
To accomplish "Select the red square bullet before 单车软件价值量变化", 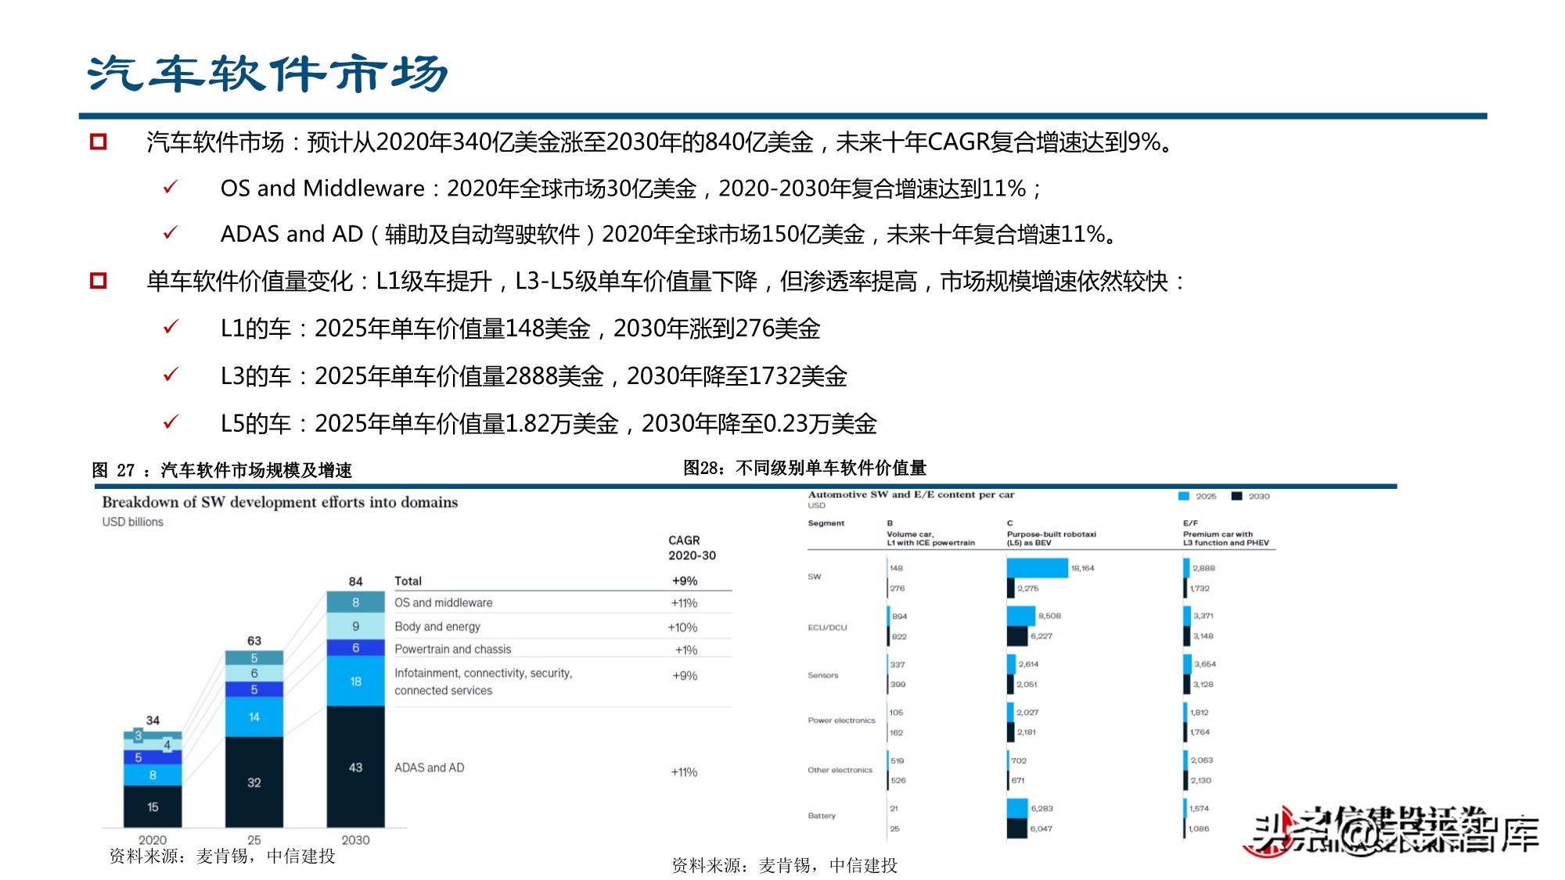I will 98,280.
